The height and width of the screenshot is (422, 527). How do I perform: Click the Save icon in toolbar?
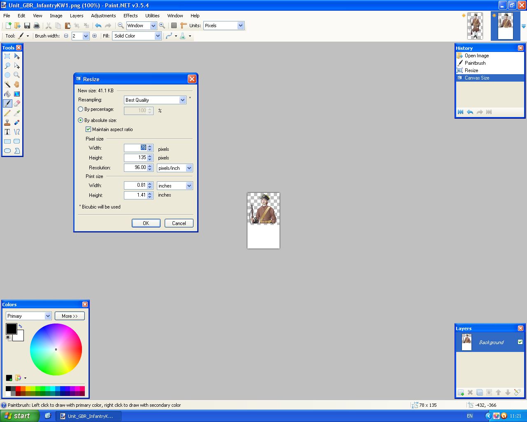[x=27, y=26]
